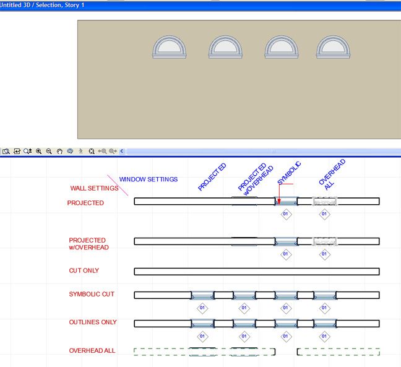This screenshot has width=401, height=367.
Task: Click the 01 marker under symbolic window, PROJECTED row
Action: tap(286, 214)
